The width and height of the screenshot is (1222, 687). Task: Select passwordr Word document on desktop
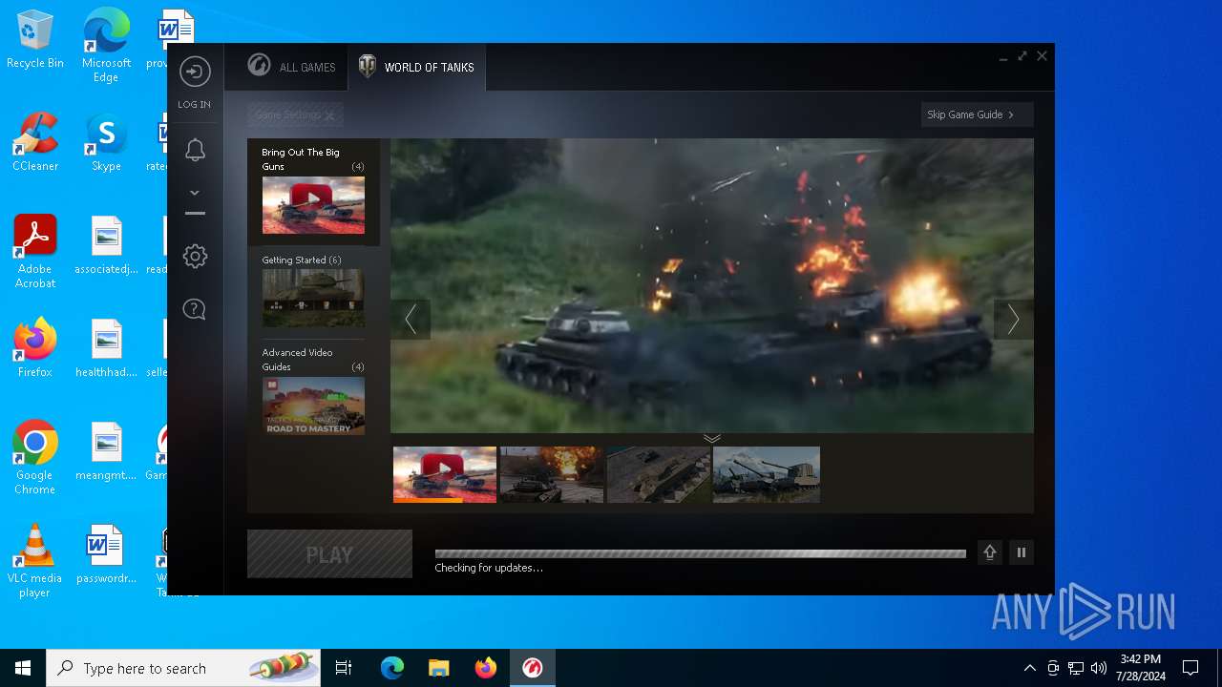(x=106, y=554)
